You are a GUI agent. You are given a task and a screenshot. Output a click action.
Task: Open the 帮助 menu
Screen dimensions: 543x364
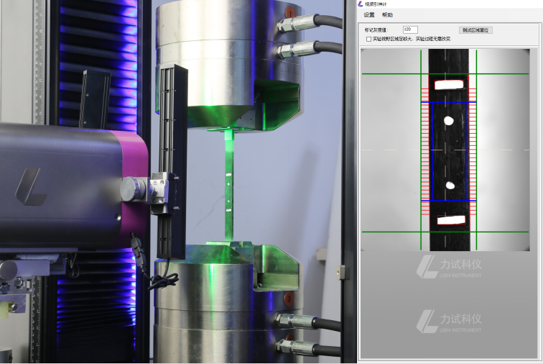(x=387, y=15)
